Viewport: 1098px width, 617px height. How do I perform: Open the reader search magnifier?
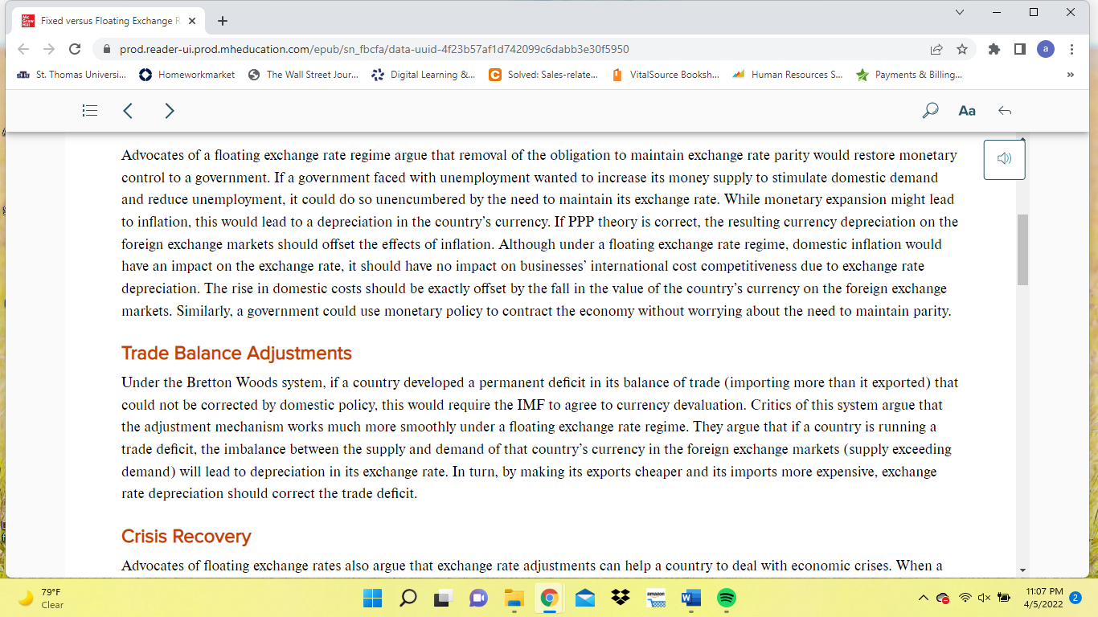[930, 111]
